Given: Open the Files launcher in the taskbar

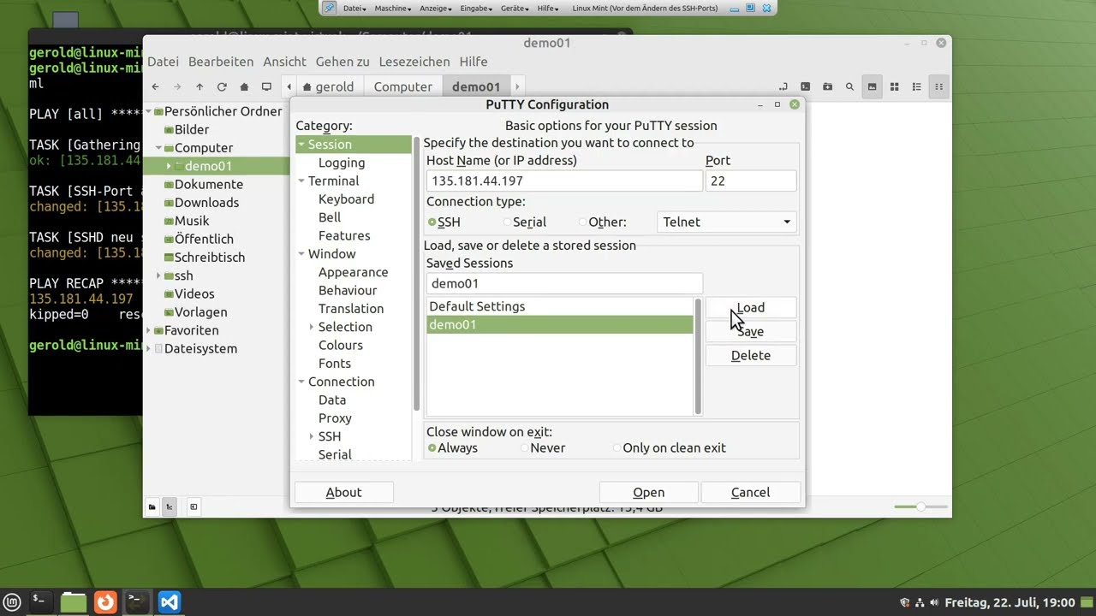Looking at the screenshot, I should (74, 602).
